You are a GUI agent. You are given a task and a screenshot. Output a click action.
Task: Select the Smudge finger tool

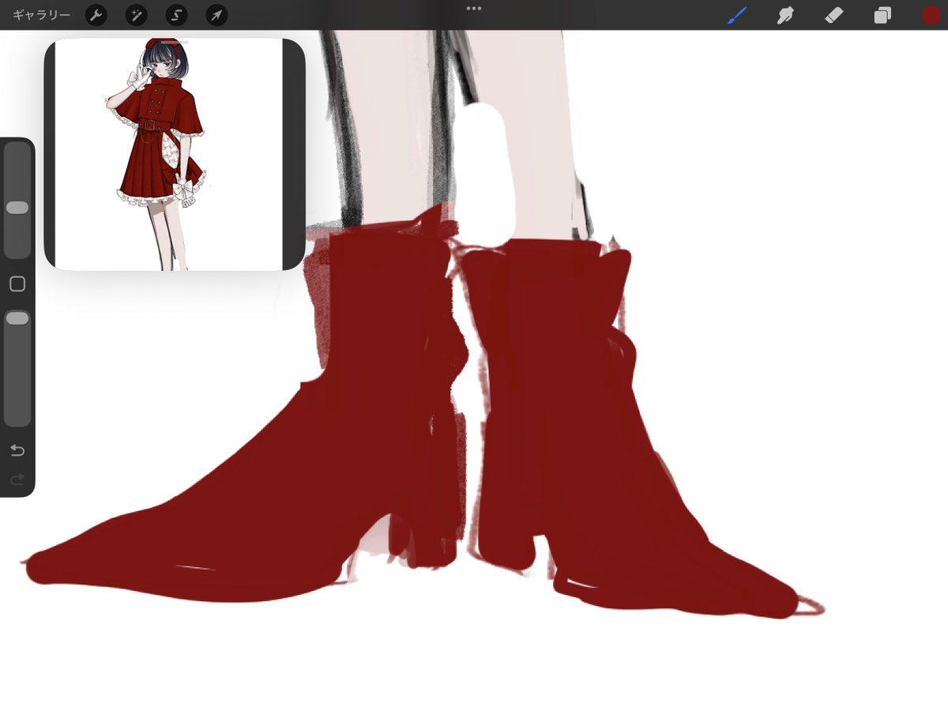(x=785, y=15)
